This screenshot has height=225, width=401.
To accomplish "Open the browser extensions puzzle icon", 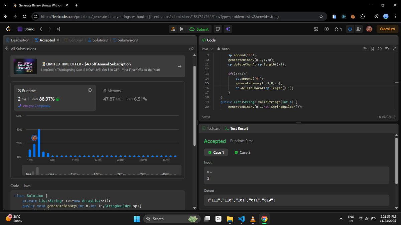I will pos(363,16).
